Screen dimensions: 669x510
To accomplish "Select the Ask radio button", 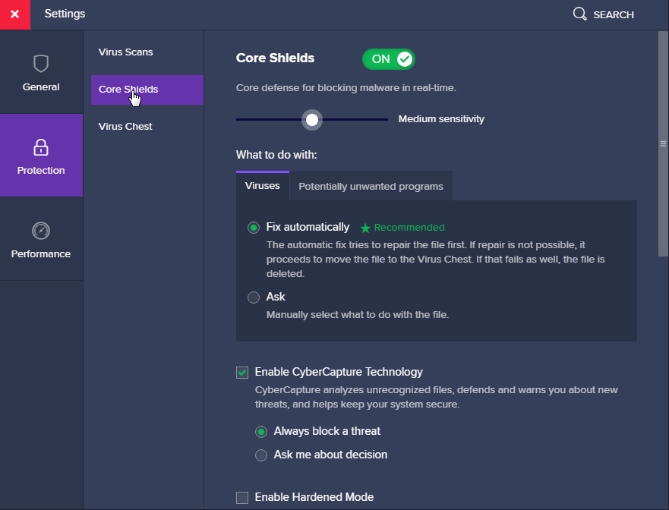I will point(254,297).
